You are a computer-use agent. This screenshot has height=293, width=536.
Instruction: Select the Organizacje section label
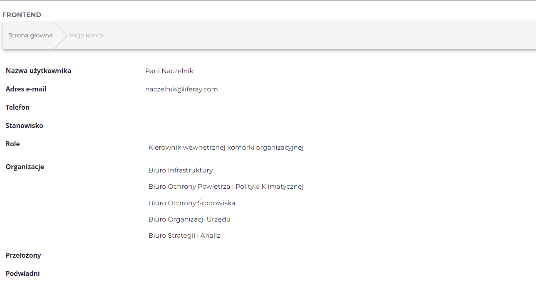click(25, 167)
